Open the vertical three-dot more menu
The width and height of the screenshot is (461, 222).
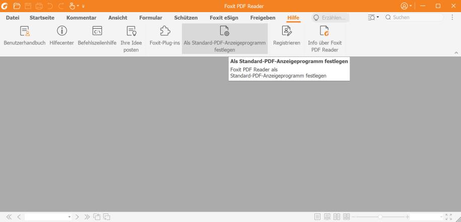click(452, 17)
